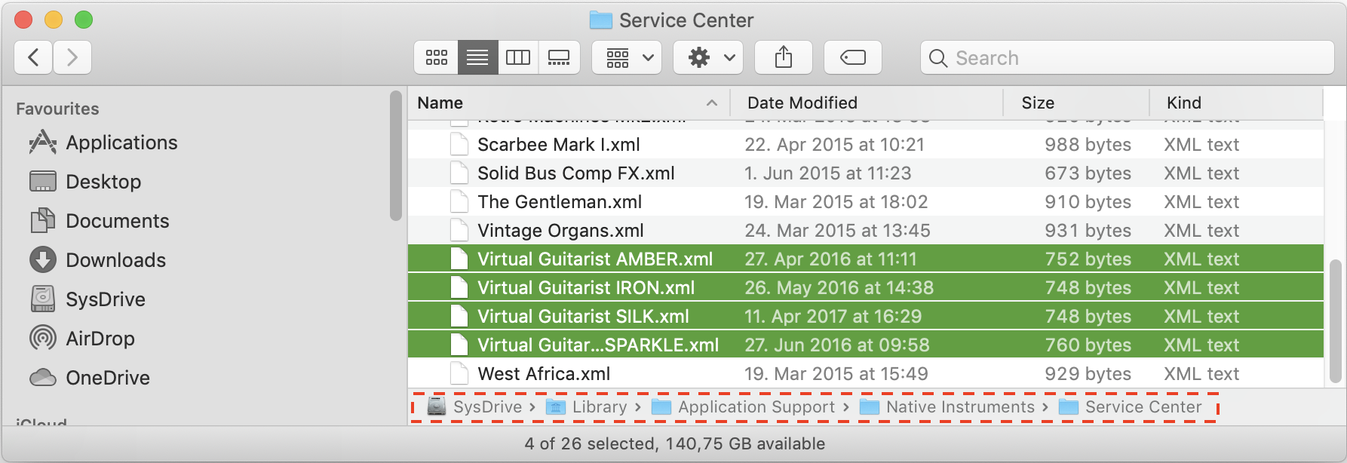Switch to icon view

[x=437, y=57]
